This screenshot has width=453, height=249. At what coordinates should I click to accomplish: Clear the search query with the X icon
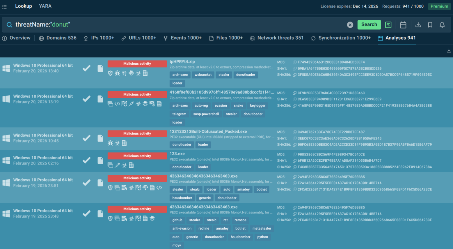350,25
